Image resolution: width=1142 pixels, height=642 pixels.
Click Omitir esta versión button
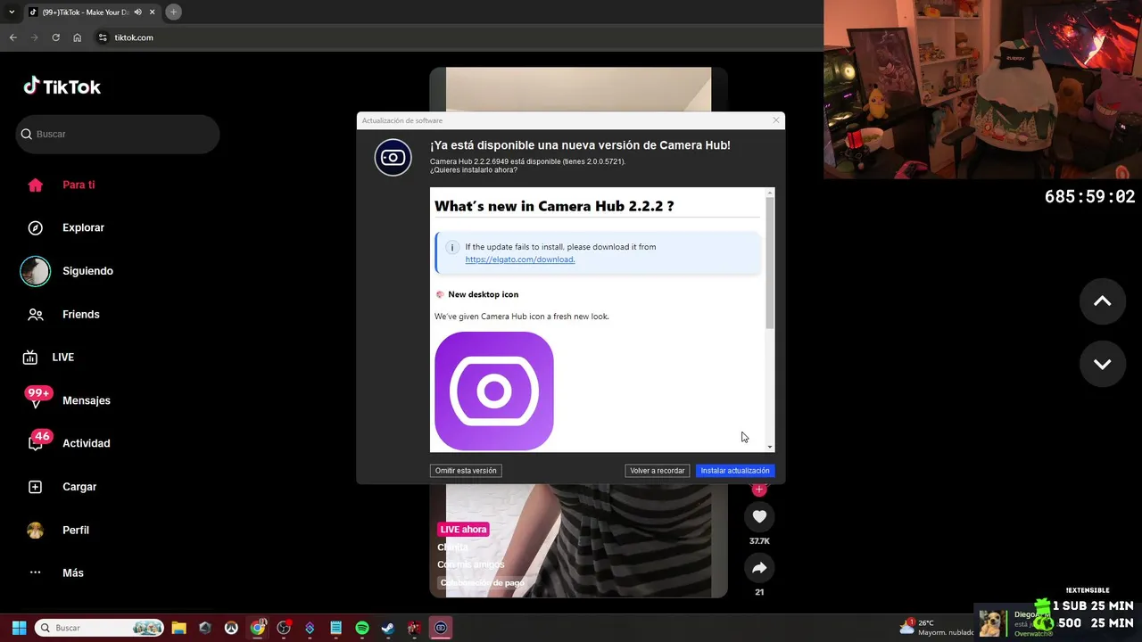[466, 471]
